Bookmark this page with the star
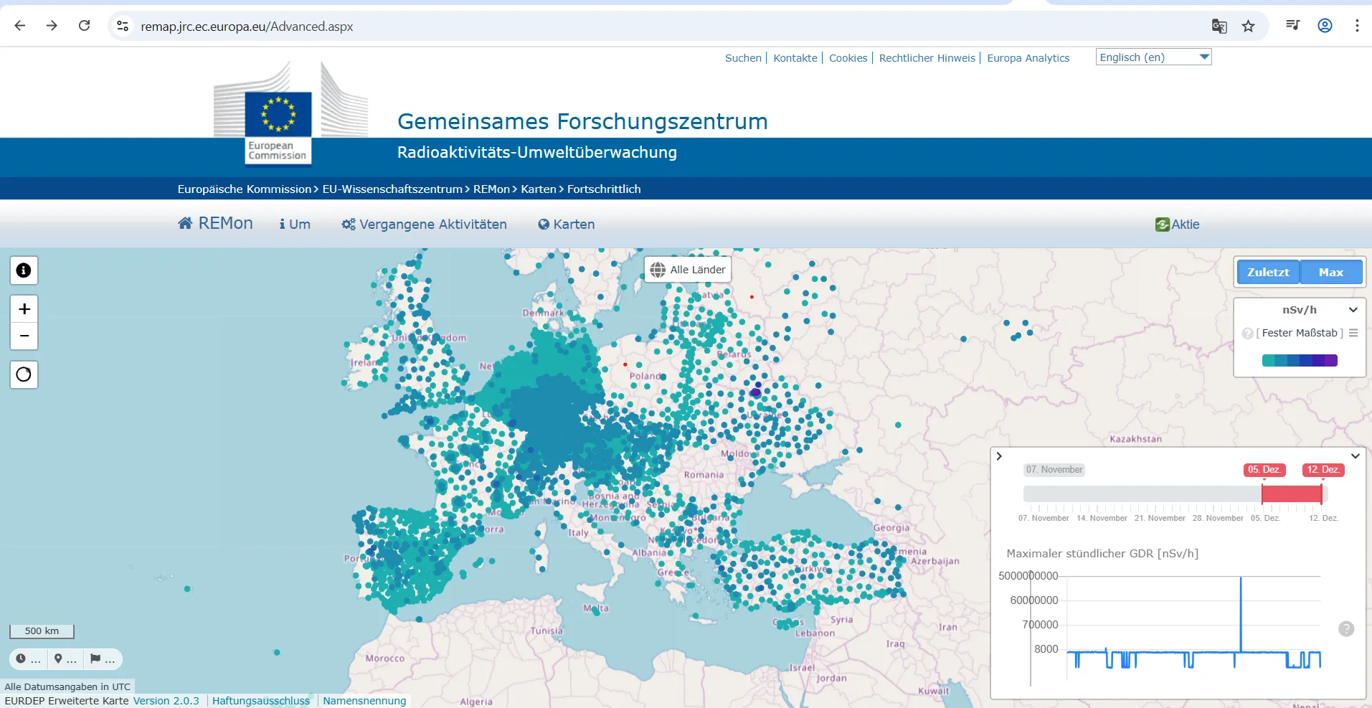1372x708 pixels. [x=1249, y=27]
